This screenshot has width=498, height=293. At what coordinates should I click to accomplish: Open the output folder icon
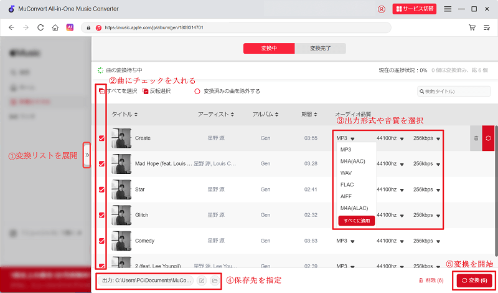(215, 281)
